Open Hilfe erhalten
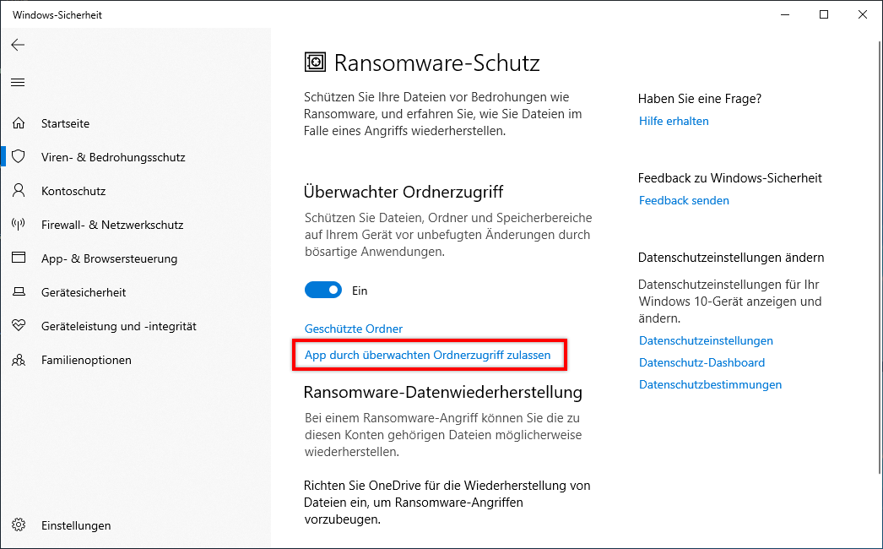The height and width of the screenshot is (549, 883). click(674, 121)
